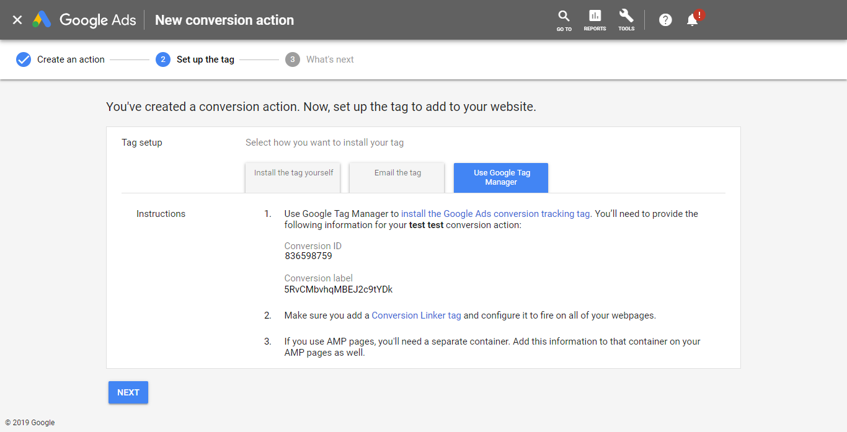The image size is (847, 432).
Task: Click the 'If you use AMP pages' instruction
Action: [x=492, y=347]
